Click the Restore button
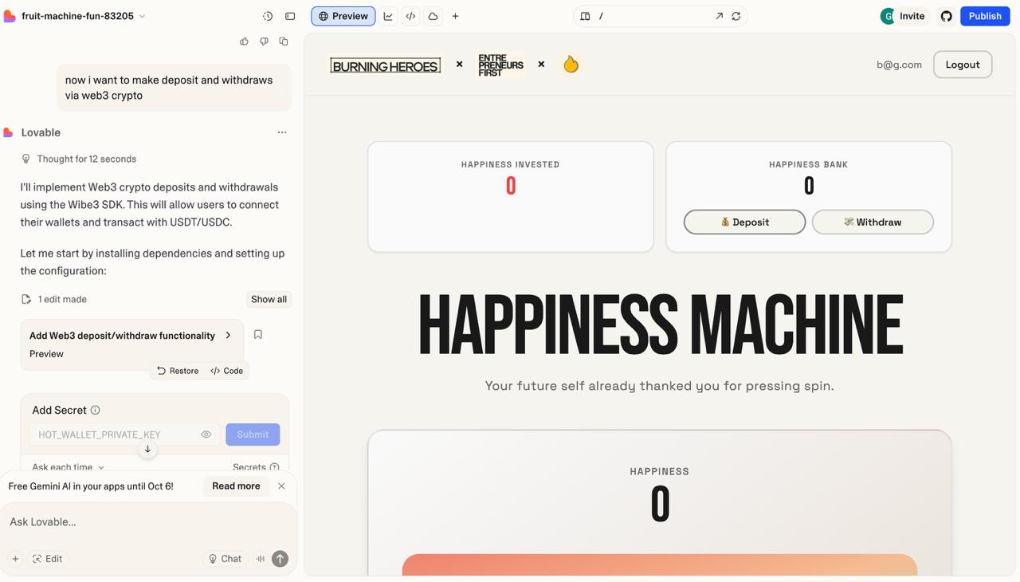The image size is (1020, 582). tap(178, 371)
